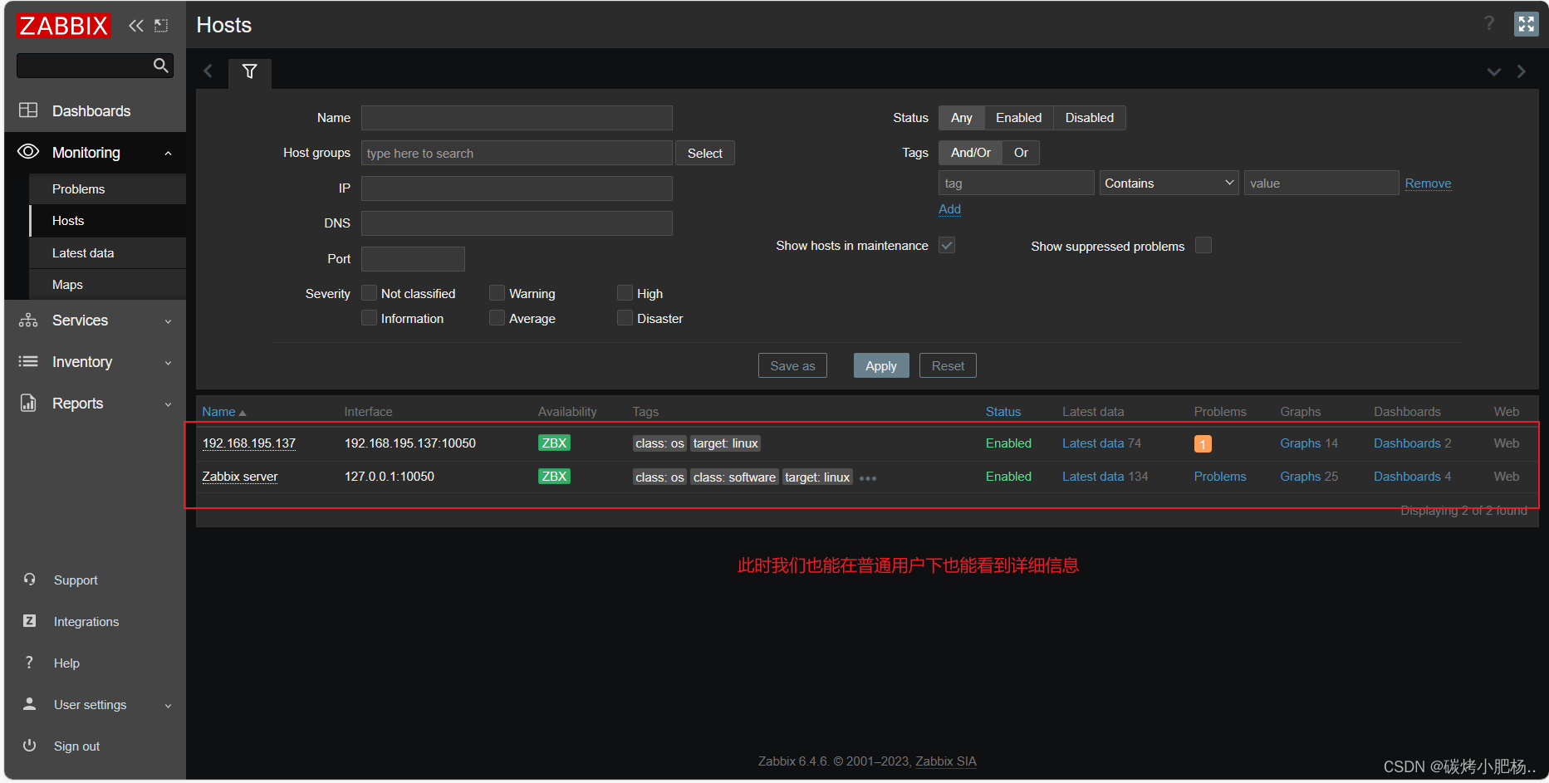This screenshot has width=1549, height=783.
Task: Select the Or tags operator
Action: click(x=1021, y=153)
